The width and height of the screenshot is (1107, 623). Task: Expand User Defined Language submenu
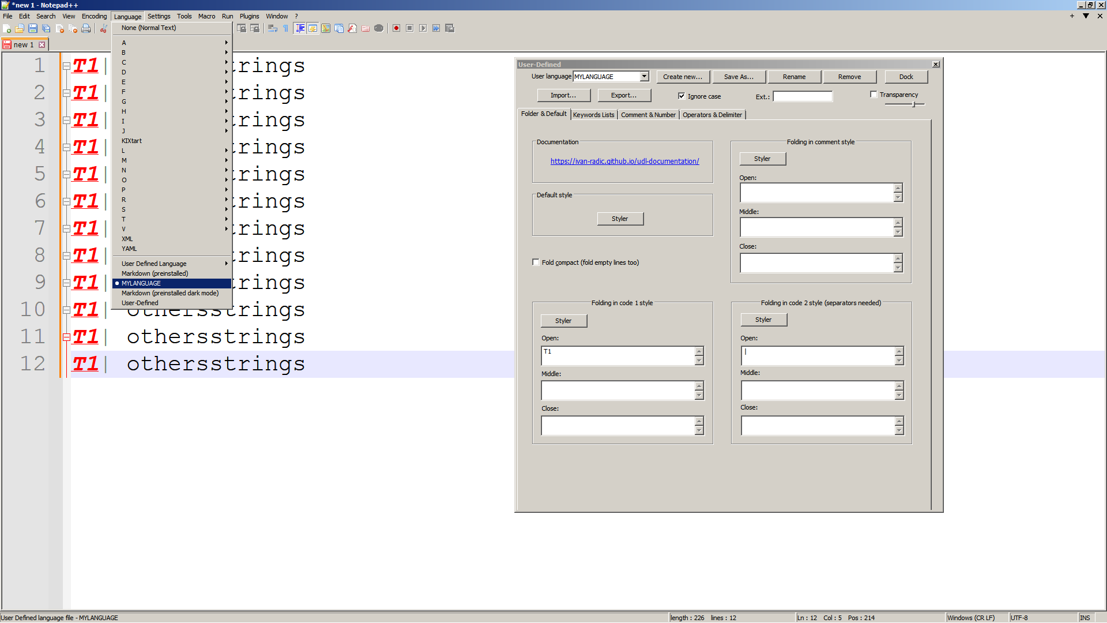coord(172,264)
